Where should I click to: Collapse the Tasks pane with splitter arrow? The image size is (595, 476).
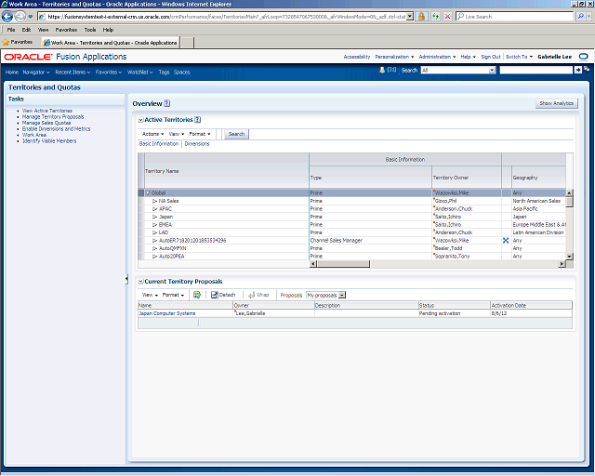126,279
